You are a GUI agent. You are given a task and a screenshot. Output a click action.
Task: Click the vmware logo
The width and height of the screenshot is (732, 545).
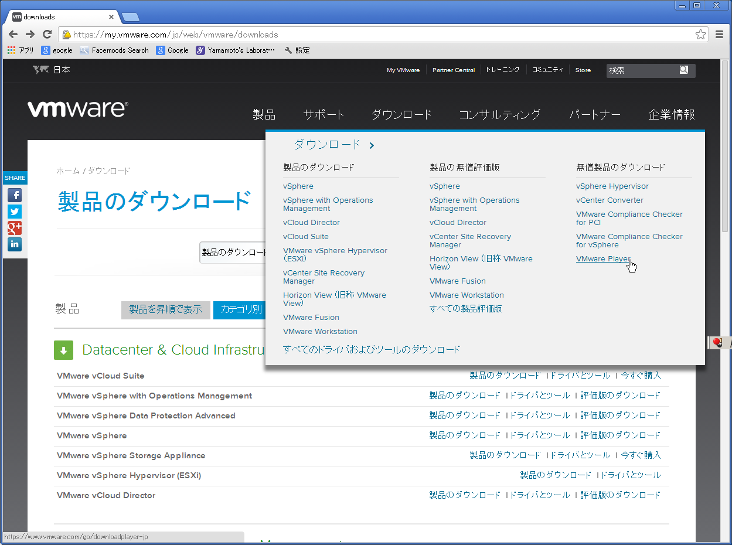(77, 109)
